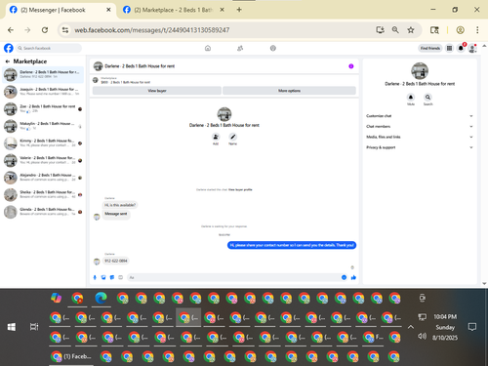Expand Customize chat section
Image resolution: width=488 pixels, height=366 pixels.
[419, 116]
